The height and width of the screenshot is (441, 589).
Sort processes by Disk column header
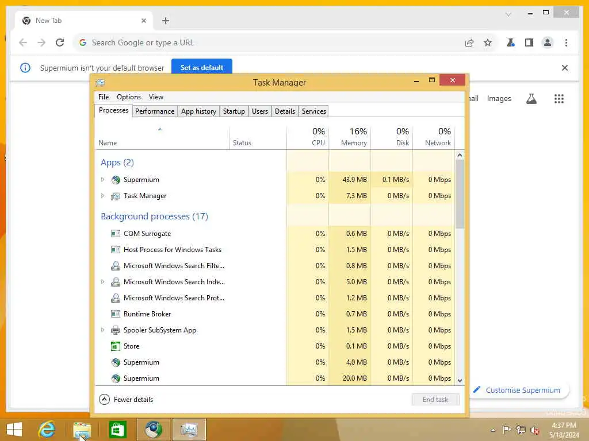pos(392,137)
